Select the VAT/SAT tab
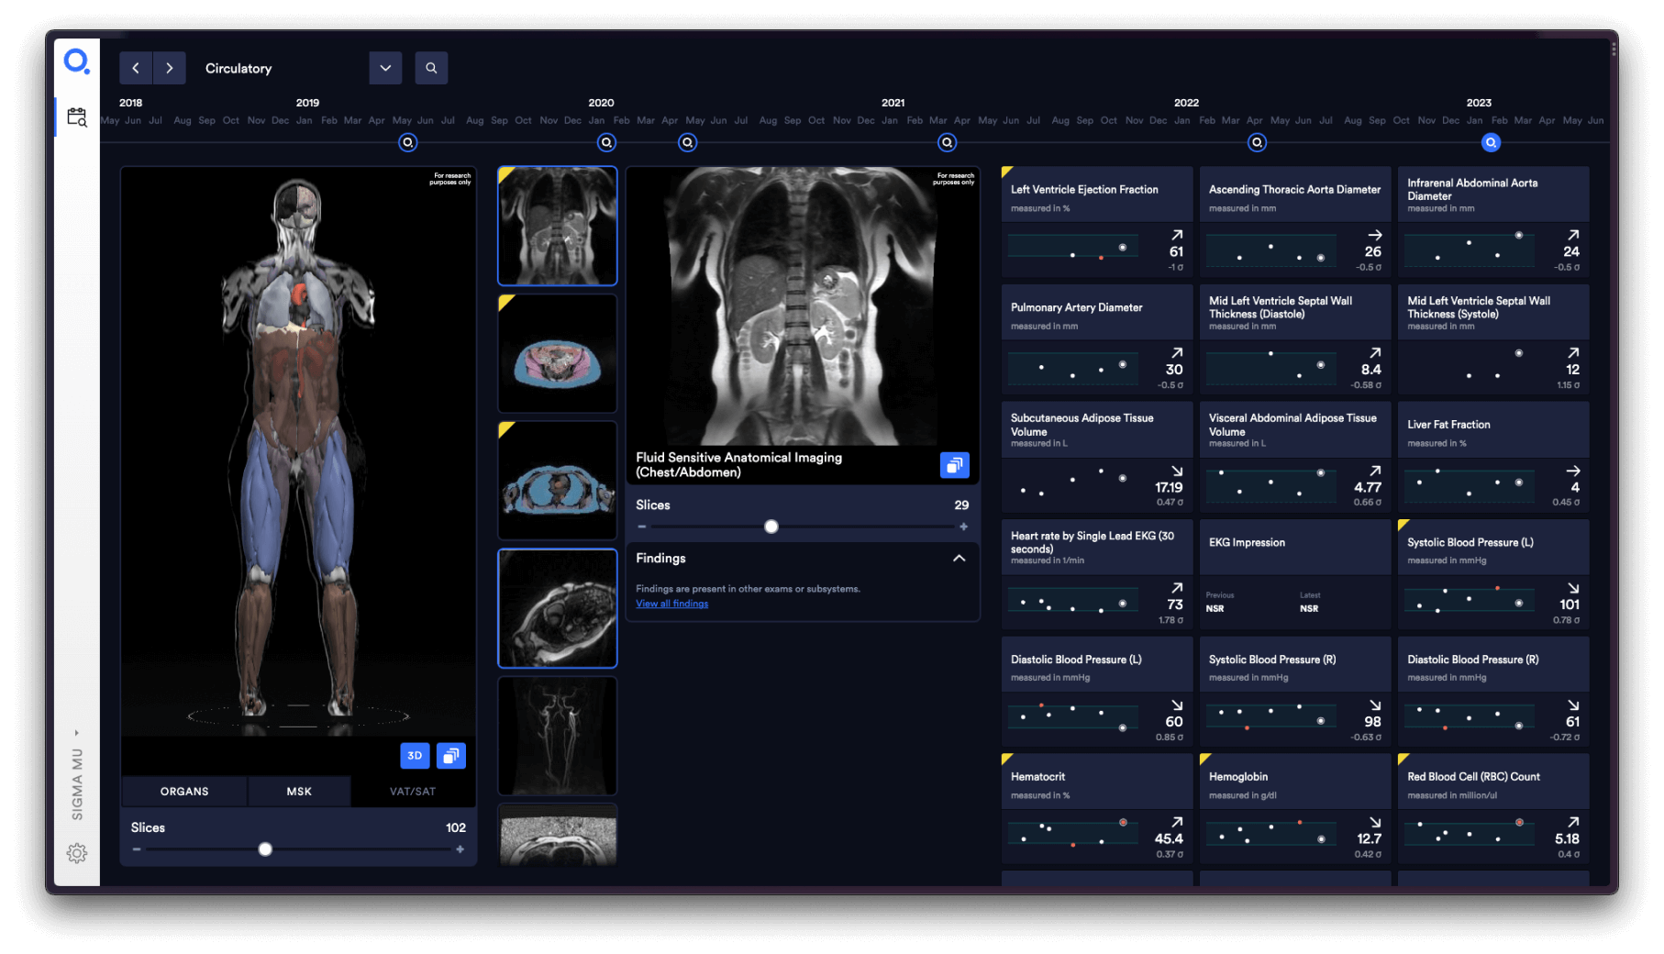The image size is (1664, 954). click(x=413, y=792)
